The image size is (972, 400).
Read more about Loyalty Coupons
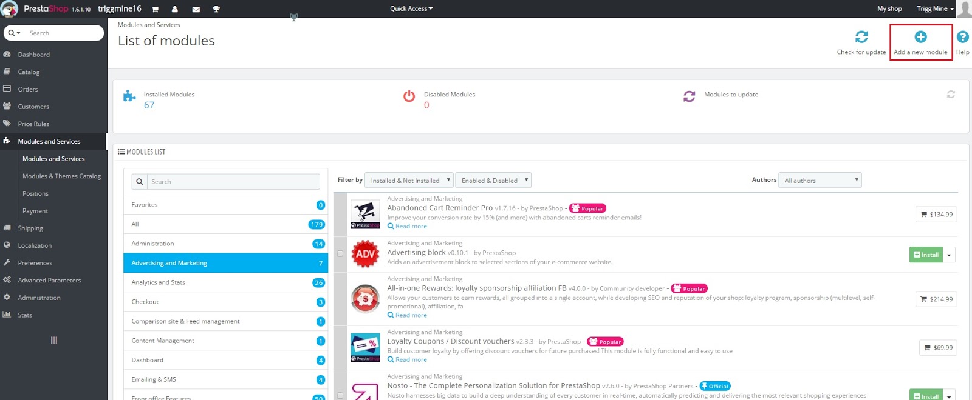point(408,359)
